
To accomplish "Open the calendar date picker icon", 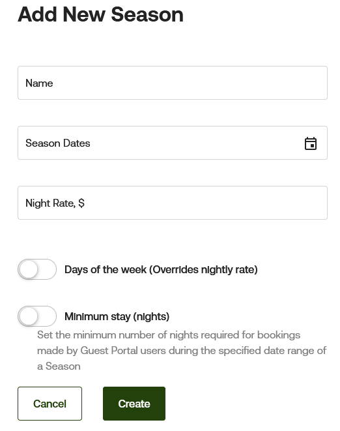I will pos(310,143).
